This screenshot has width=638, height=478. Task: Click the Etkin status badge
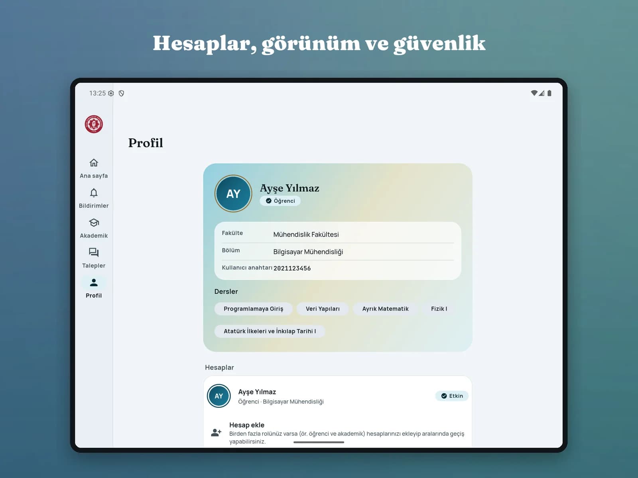click(x=452, y=396)
